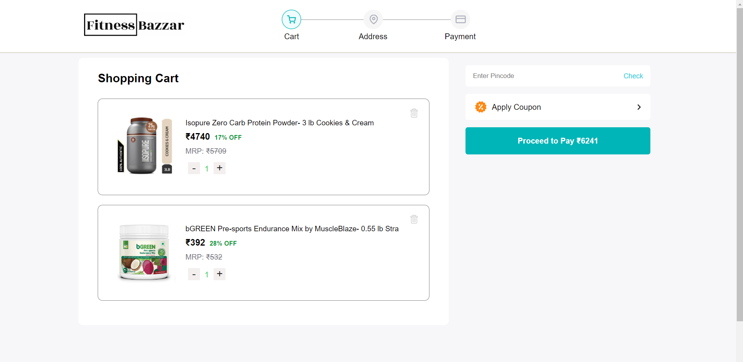Viewport: 743px width, 362px height.
Task: Go to the Cart step label
Action: coord(291,36)
